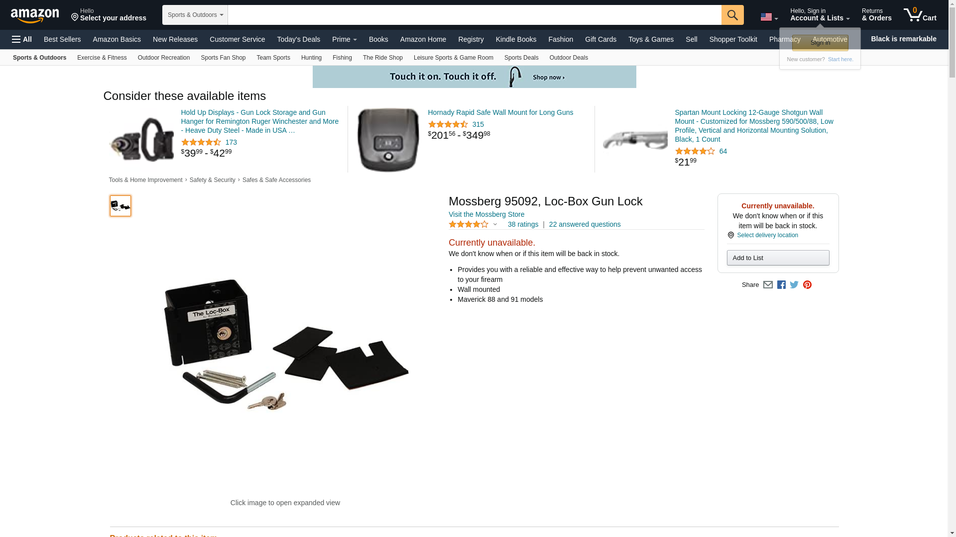Select the Loc-Box product thumbnail
This screenshot has width=956, height=537.
(x=120, y=206)
